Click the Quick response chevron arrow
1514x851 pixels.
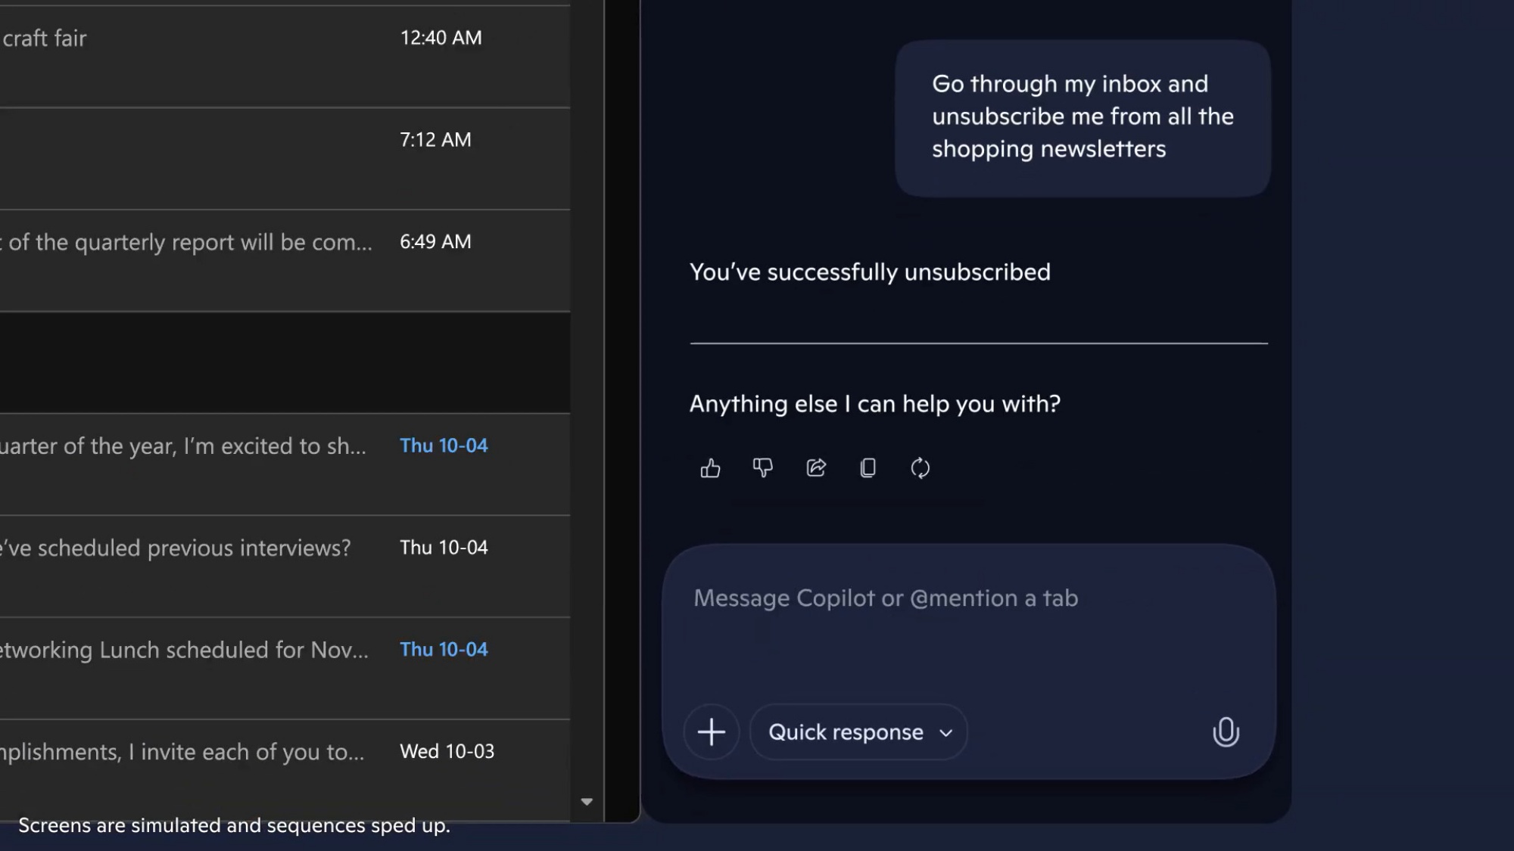pyautogui.click(x=945, y=732)
